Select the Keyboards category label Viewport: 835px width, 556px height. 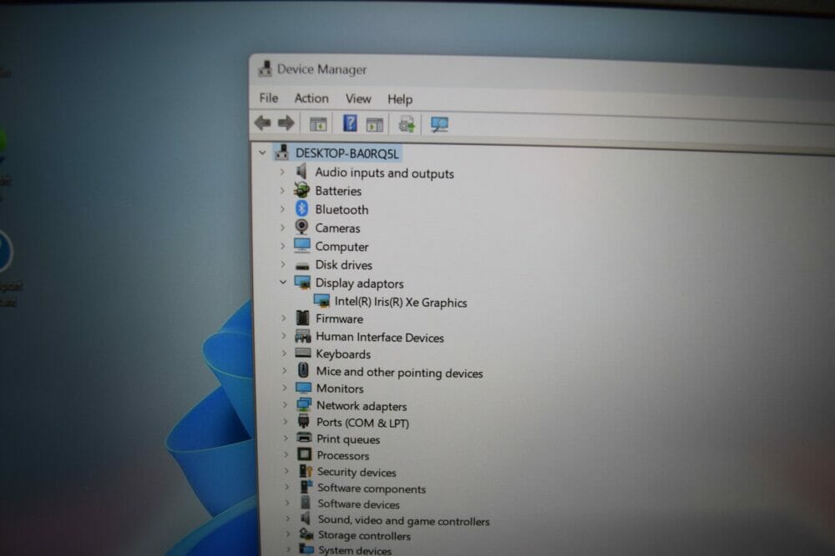pyautogui.click(x=343, y=354)
